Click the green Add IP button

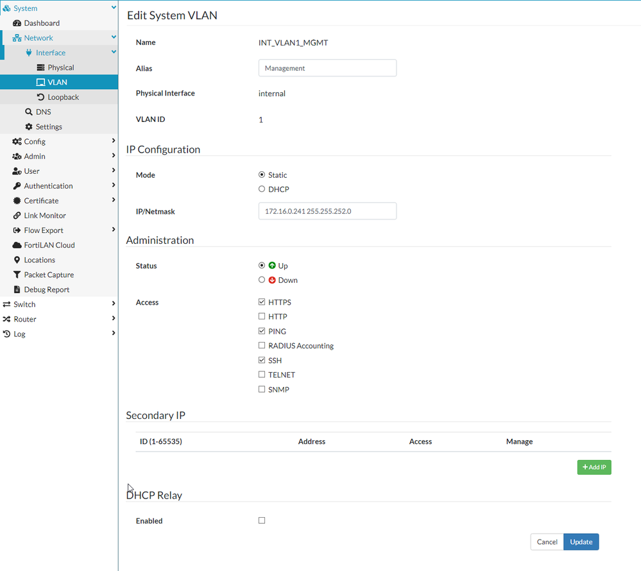point(594,467)
